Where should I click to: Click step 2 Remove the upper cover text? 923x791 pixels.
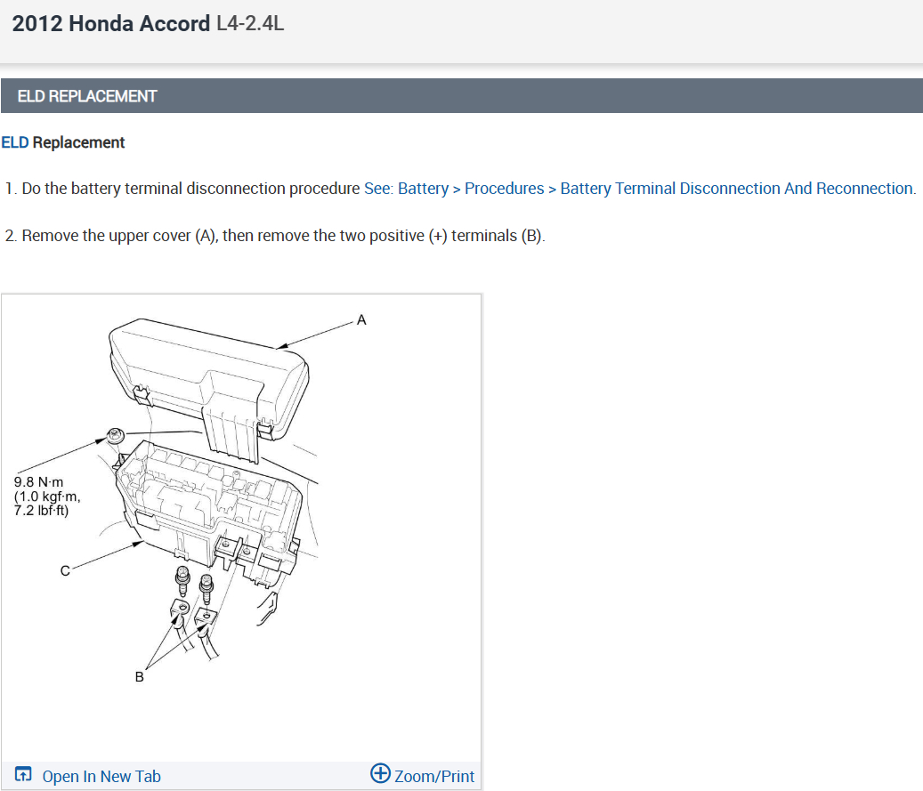click(x=275, y=236)
